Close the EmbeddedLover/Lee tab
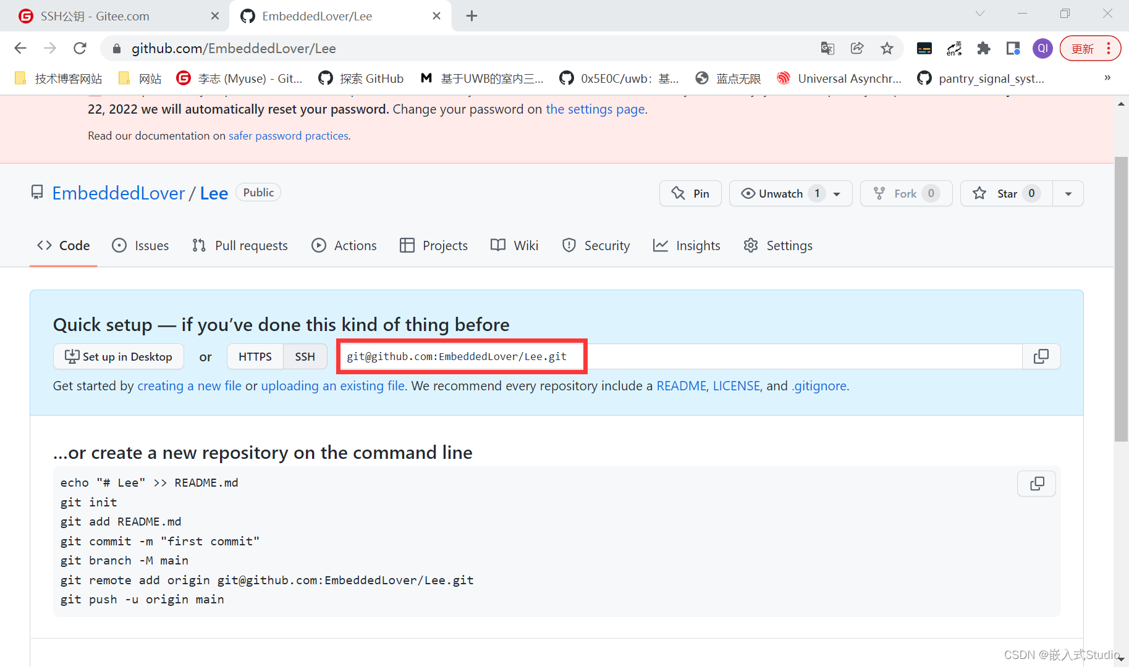This screenshot has height=667, width=1129. click(436, 16)
